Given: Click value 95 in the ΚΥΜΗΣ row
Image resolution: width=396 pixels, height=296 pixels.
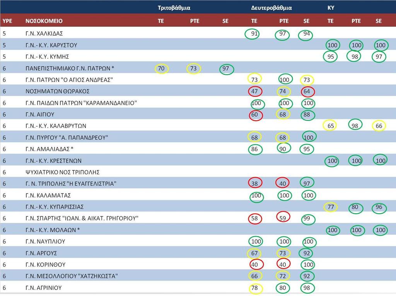Looking at the screenshot, I should 330,56.
